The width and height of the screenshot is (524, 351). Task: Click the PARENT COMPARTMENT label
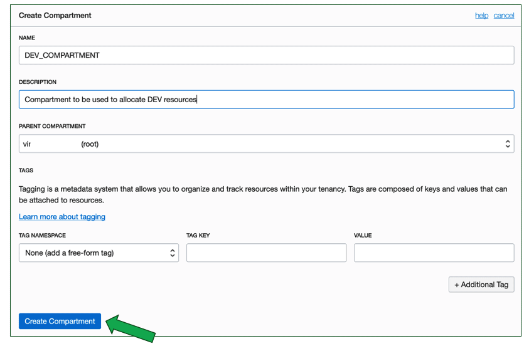tap(52, 126)
